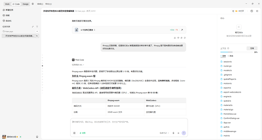262x140 pixels.
Task: Switch to the Work mode tab
Action: click(x=7, y=4)
